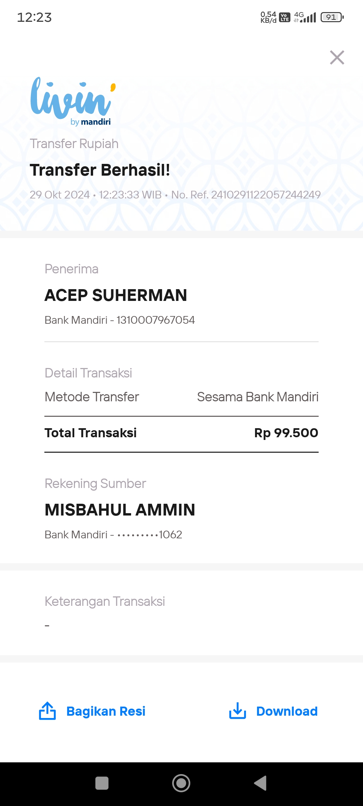Tap recipient name ACEP SUHERMAN
The height and width of the screenshot is (806, 363).
click(116, 295)
